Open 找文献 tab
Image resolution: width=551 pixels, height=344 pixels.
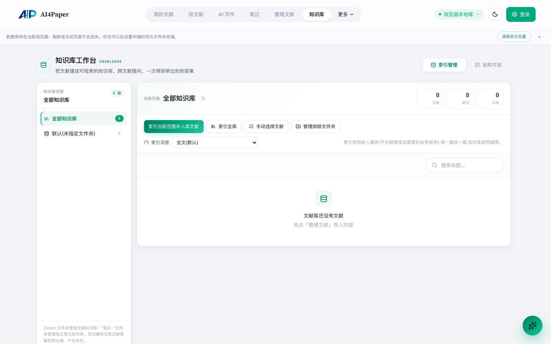(x=196, y=14)
